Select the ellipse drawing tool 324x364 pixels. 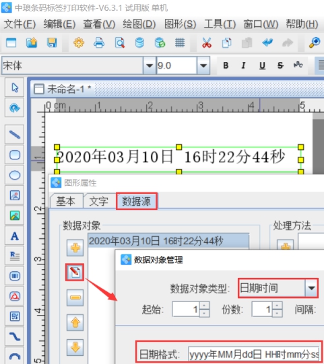(15, 175)
